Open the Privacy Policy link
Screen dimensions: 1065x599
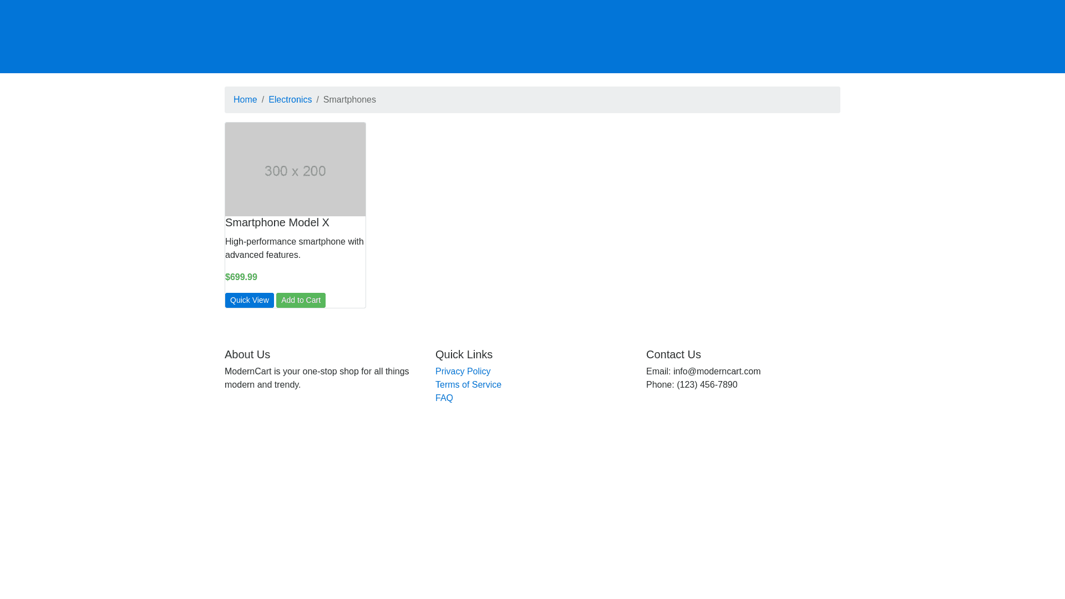pyautogui.click(x=463, y=372)
